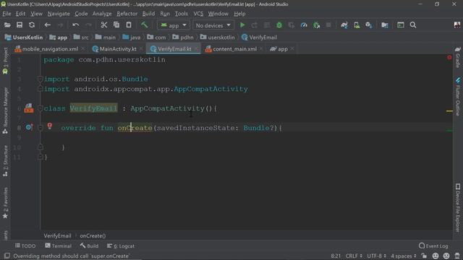Open the Terminal tool window
This screenshot has height=260, width=463.
pyautogui.click(x=58, y=246)
